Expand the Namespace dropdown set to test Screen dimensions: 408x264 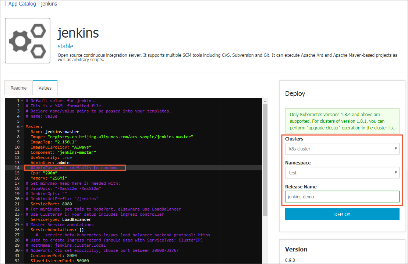(x=342, y=173)
